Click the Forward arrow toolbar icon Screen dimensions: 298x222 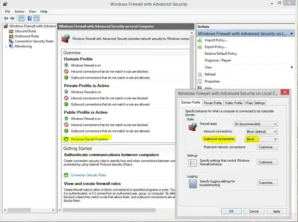point(12,18)
